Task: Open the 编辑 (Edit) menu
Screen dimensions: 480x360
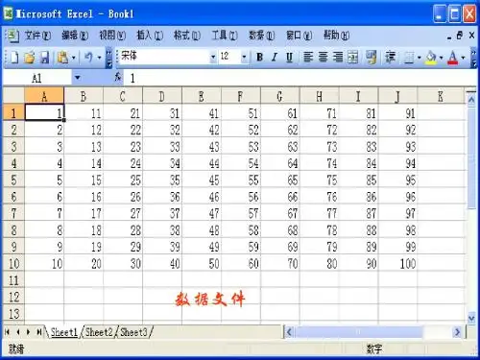Action: [75, 36]
